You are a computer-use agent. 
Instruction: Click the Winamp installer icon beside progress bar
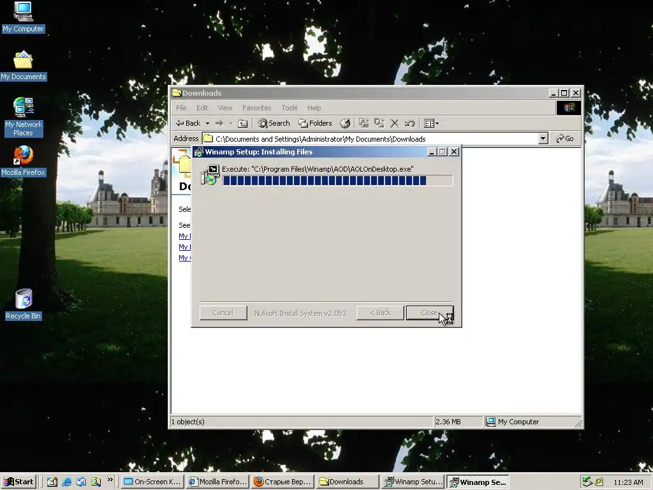210,175
